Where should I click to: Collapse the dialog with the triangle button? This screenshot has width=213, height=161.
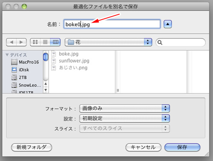coord(167,24)
